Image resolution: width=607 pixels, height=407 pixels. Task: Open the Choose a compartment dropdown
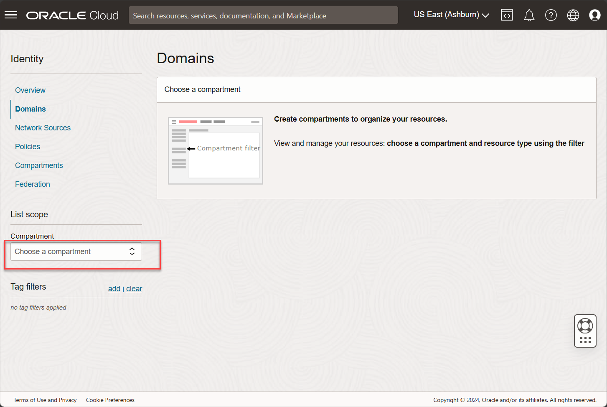[x=76, y=252]
